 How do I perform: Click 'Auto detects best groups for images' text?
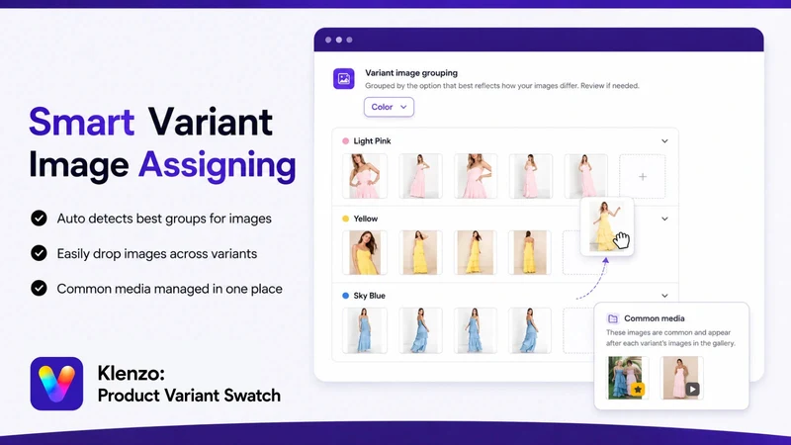point(164,219)
